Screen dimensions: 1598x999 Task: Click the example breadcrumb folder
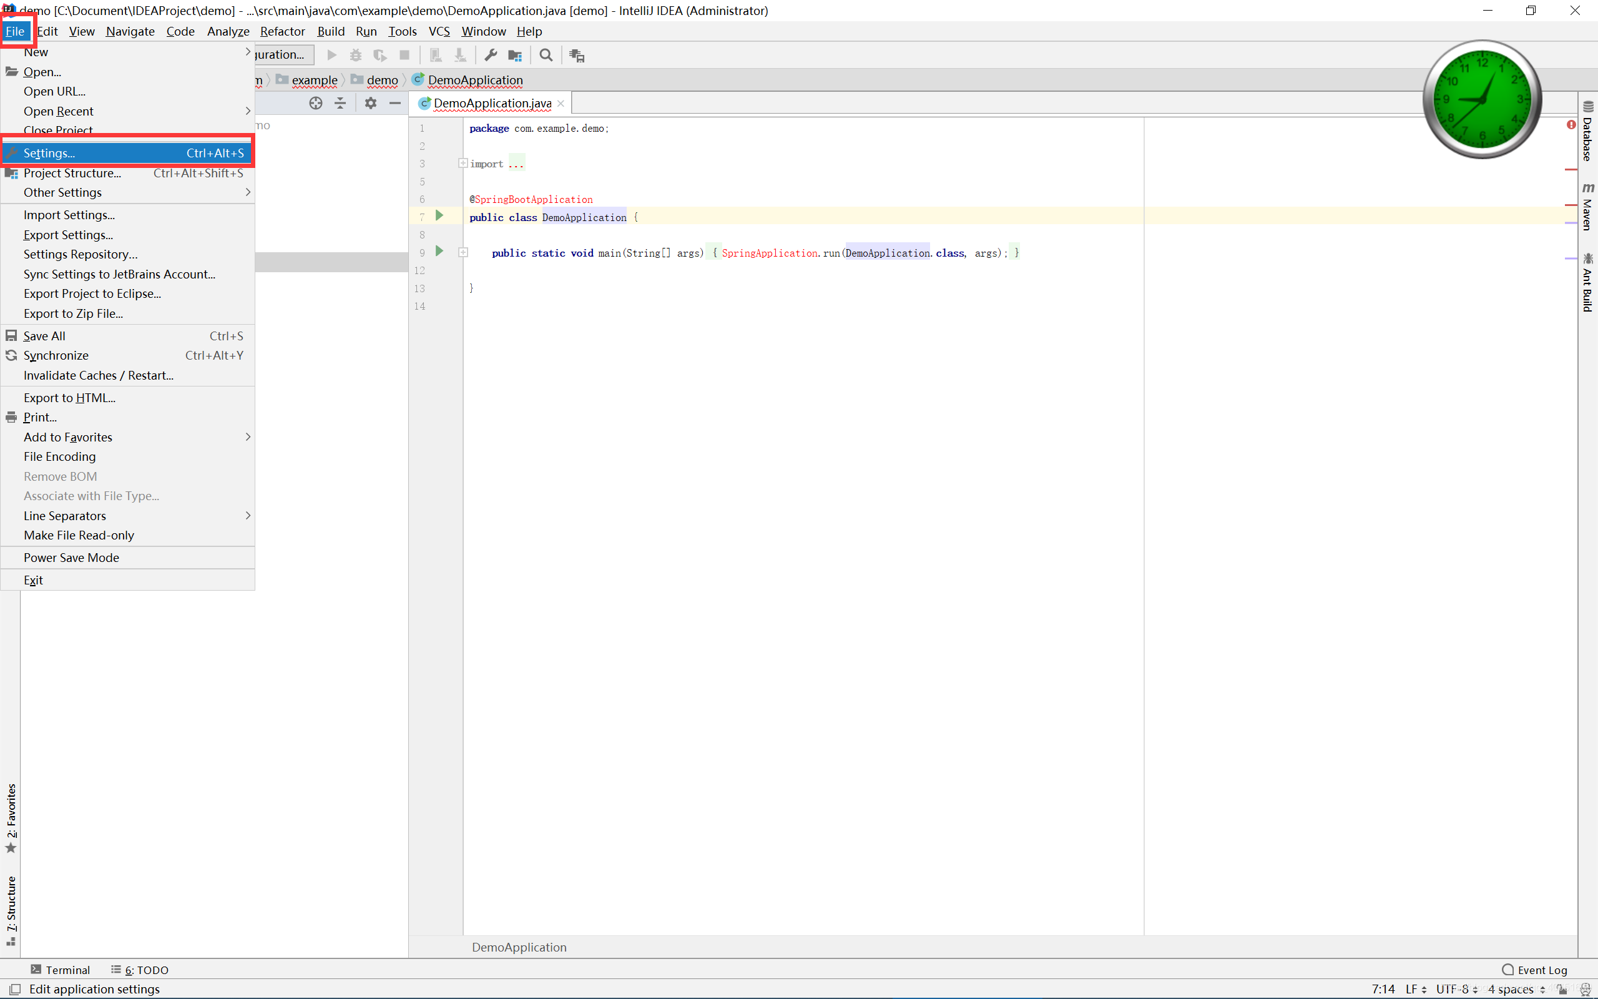click(x=307, y=80)
